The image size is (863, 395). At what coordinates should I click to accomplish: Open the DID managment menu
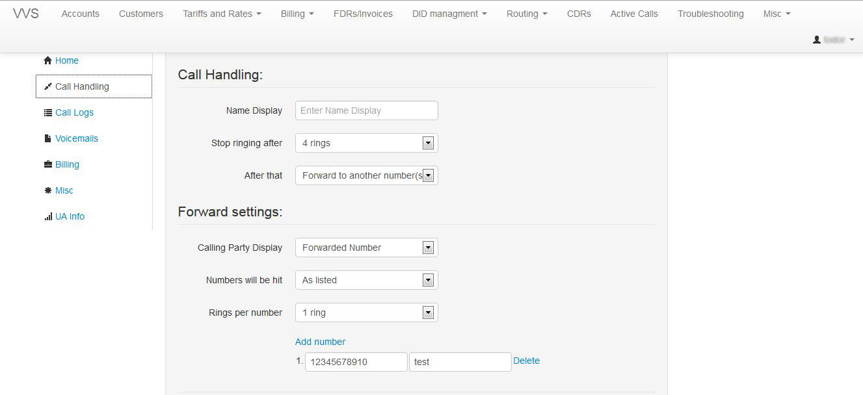click(x=449, y=14)
